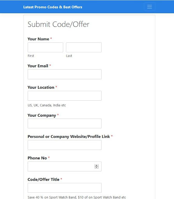174x199 pixels.
Task: Decrease Phone No with down spinner arrow
Action: pyautogui.click(x=97, y=167)
